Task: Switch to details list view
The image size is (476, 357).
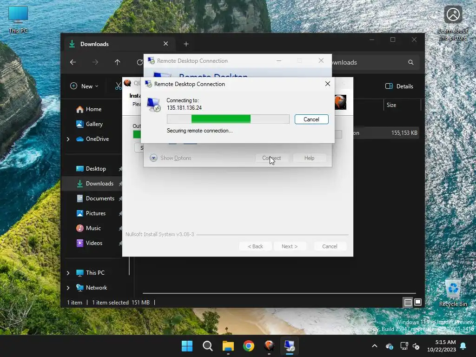Action: click(x=408, y=302)
